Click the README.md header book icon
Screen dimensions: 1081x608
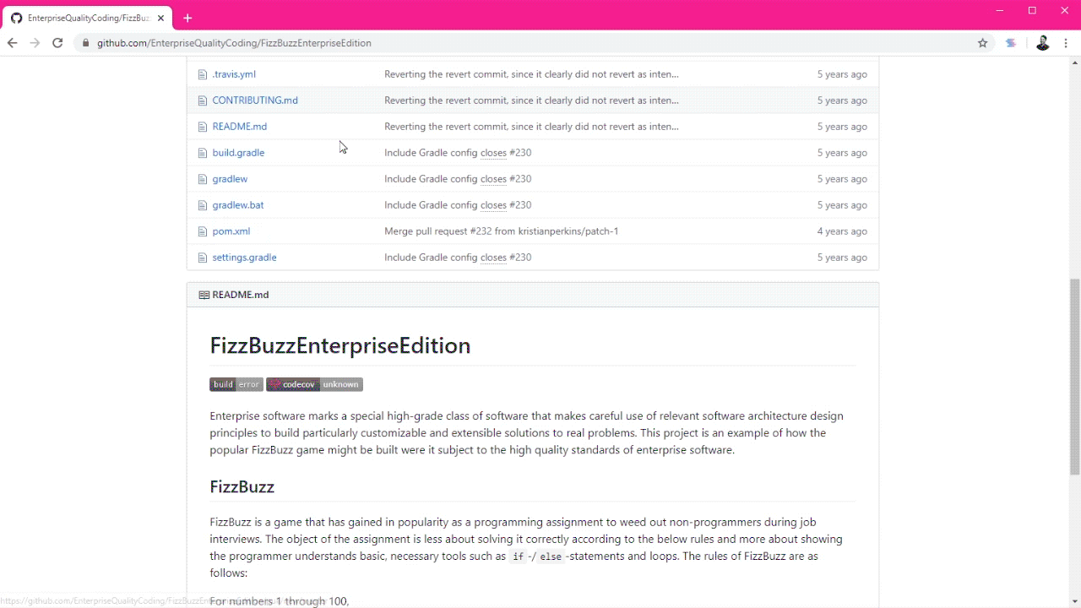(x=204, y=295)
